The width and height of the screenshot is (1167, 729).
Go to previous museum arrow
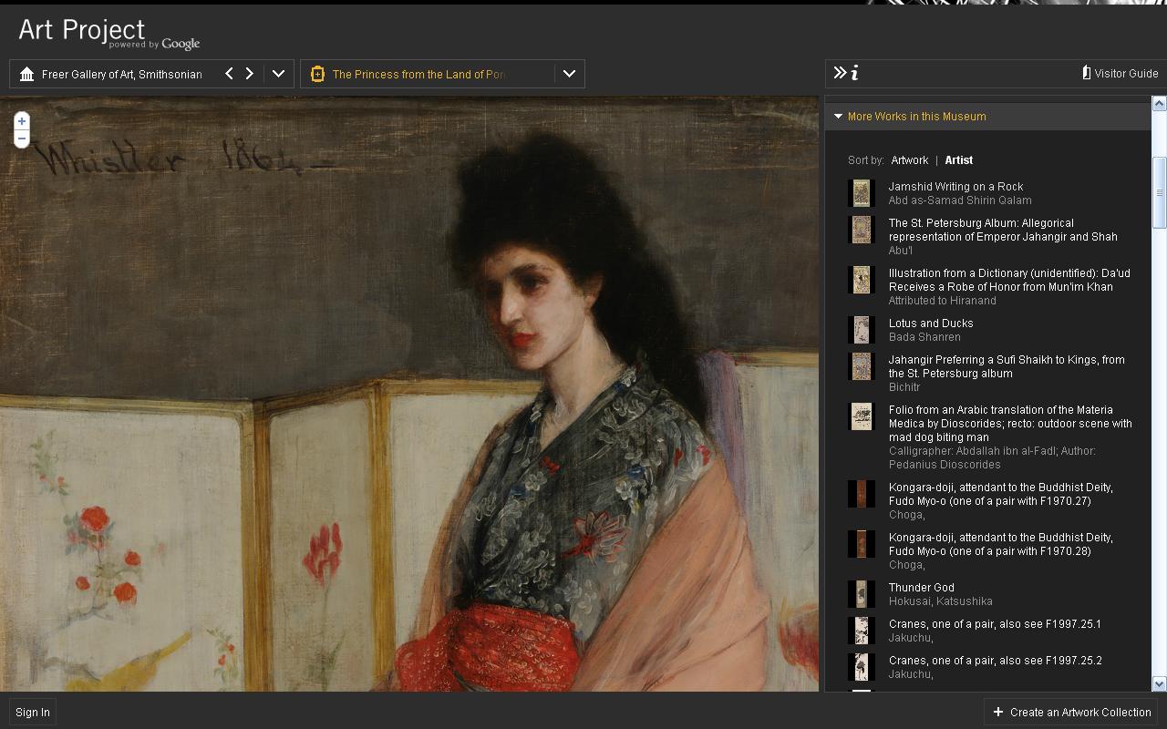tap(229, 74)
